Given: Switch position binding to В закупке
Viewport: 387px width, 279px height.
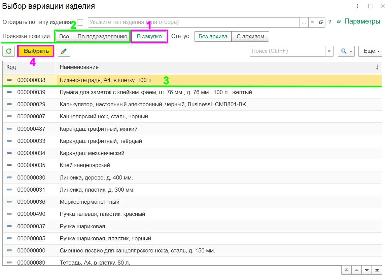Looking at the screenshot, I should coord(149,37).
